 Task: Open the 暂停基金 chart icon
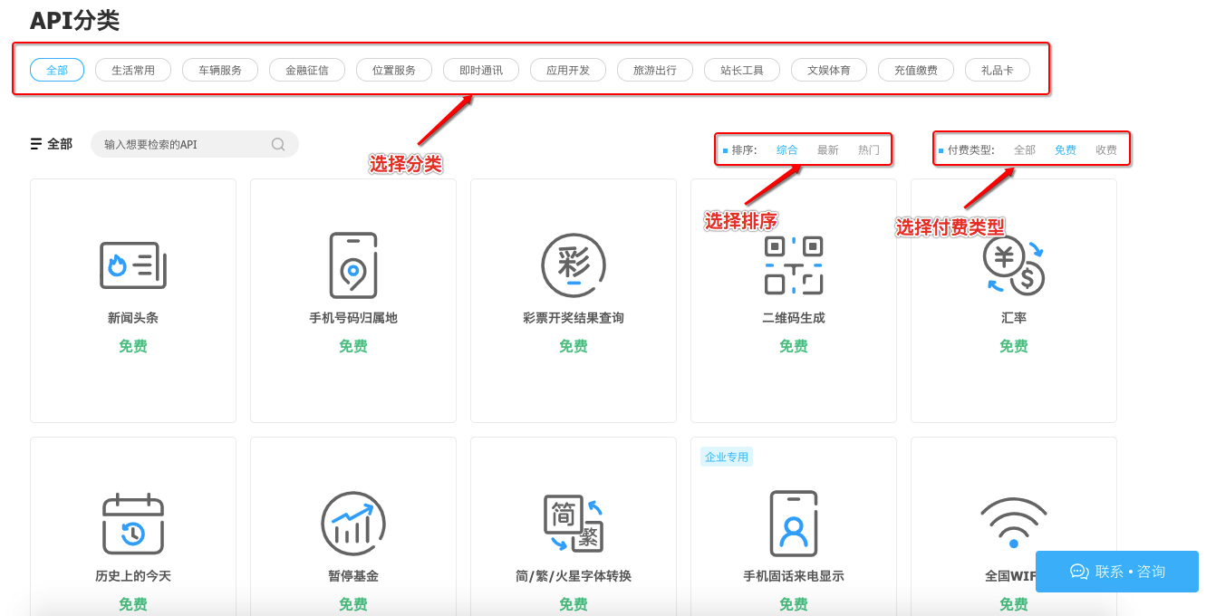tap(353, 524)
